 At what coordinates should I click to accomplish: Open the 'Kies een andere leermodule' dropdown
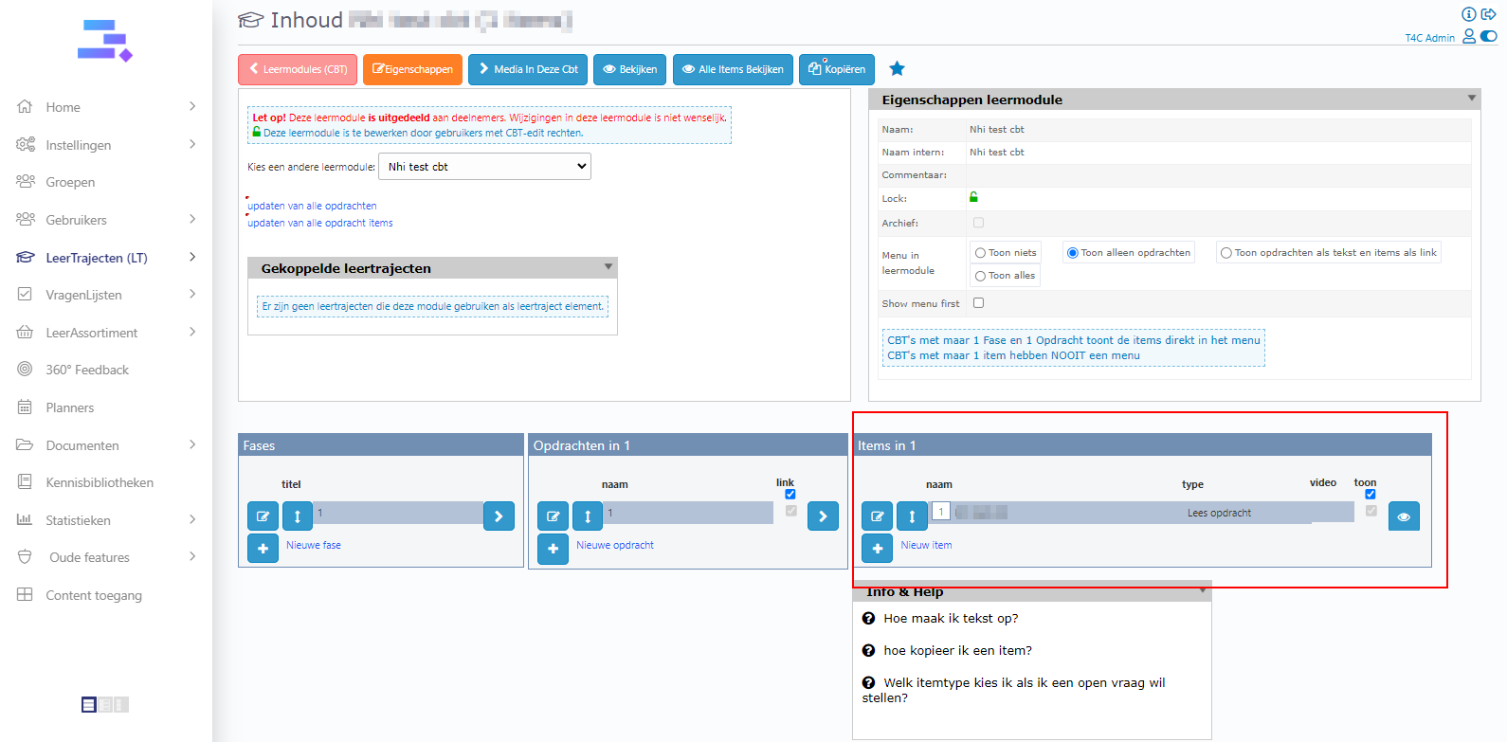(x=484, y=167)
